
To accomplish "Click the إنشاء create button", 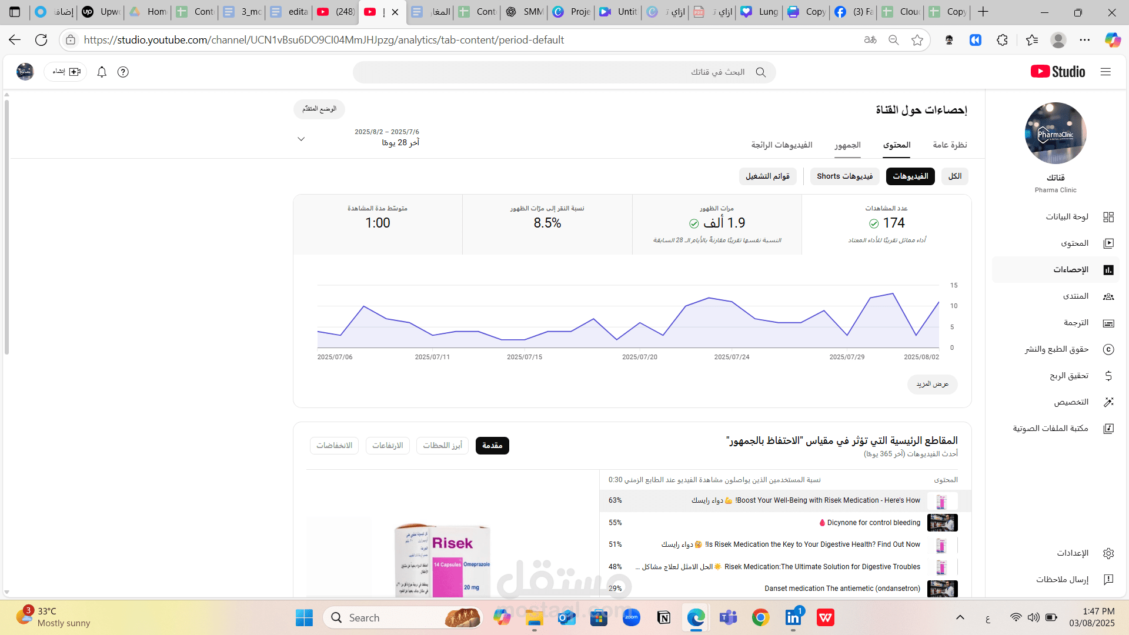I will [65, 72].
